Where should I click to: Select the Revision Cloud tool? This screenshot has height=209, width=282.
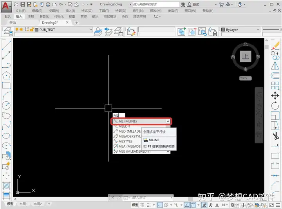click(x=6, y=115)
